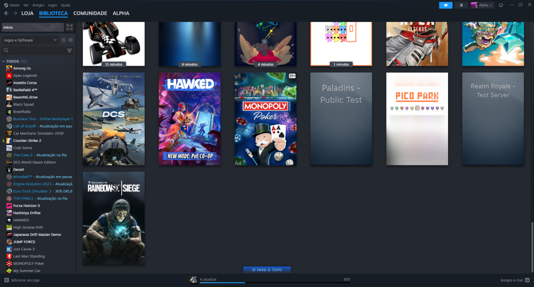Open the HAWKED game cover
The image size is (534, 287).
(190, 118)
